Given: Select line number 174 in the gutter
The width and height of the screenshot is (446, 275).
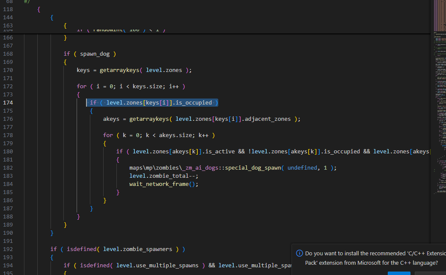Looking at the screenshot, I should 8,102.
